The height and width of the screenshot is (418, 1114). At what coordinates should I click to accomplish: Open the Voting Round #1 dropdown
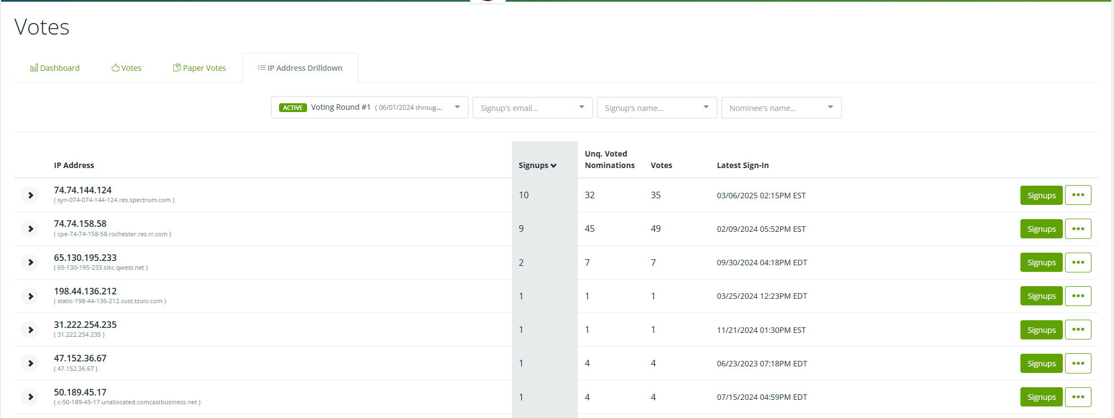(x=369, y=108)
